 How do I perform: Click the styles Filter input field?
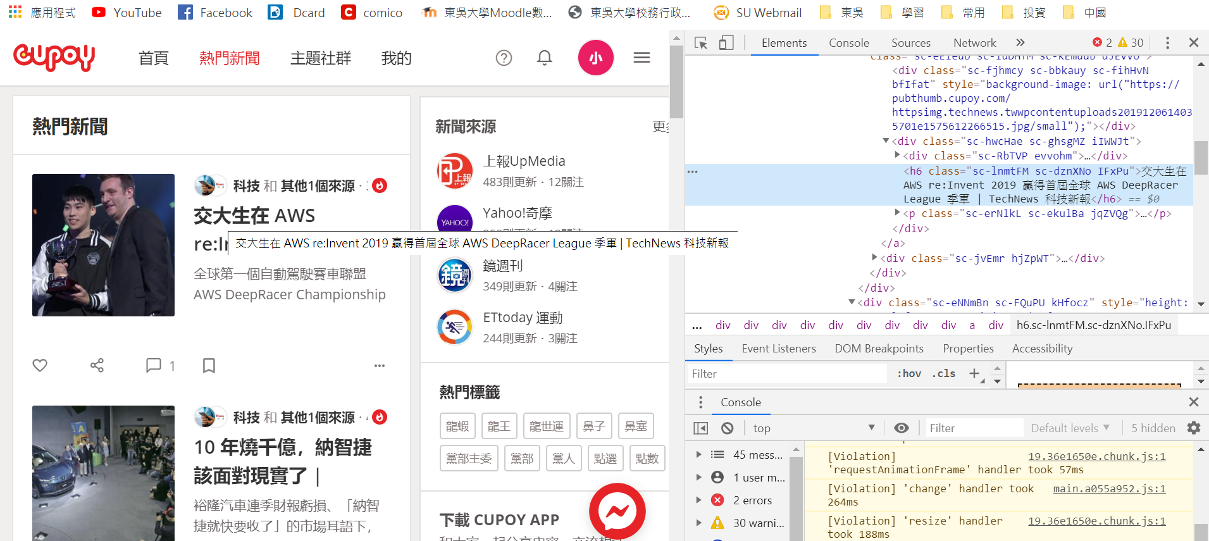(788, 373)
